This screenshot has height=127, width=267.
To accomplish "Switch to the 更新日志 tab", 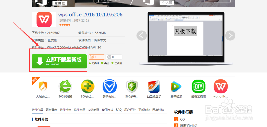I will pos(51,110).
